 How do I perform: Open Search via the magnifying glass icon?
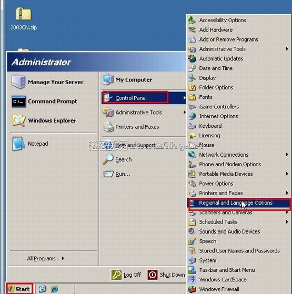(108, 159)
